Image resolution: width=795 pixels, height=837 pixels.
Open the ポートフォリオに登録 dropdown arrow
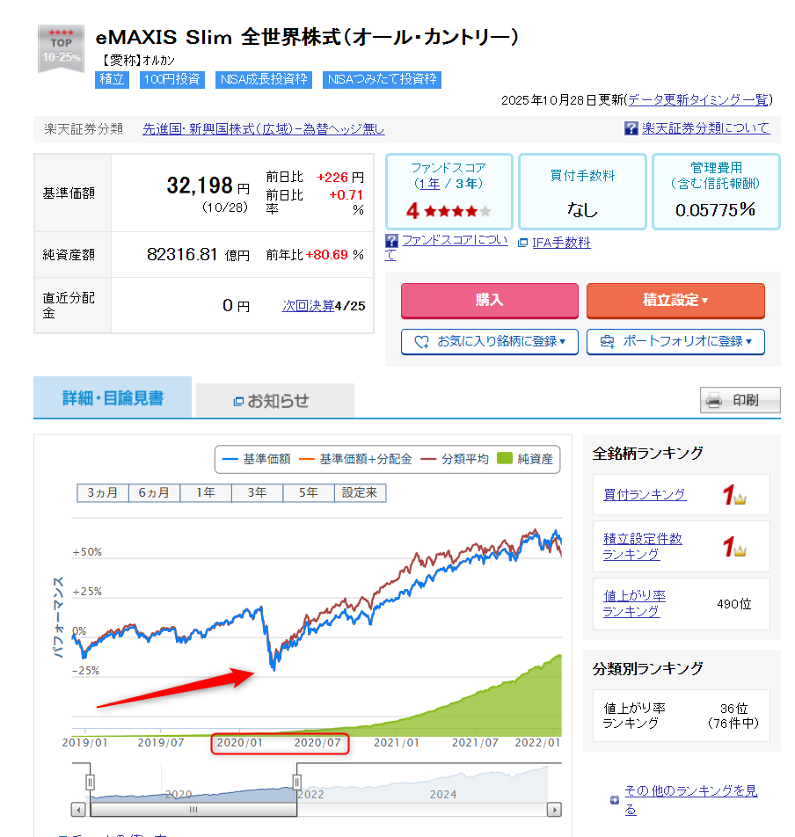click(x=748, y=342)
